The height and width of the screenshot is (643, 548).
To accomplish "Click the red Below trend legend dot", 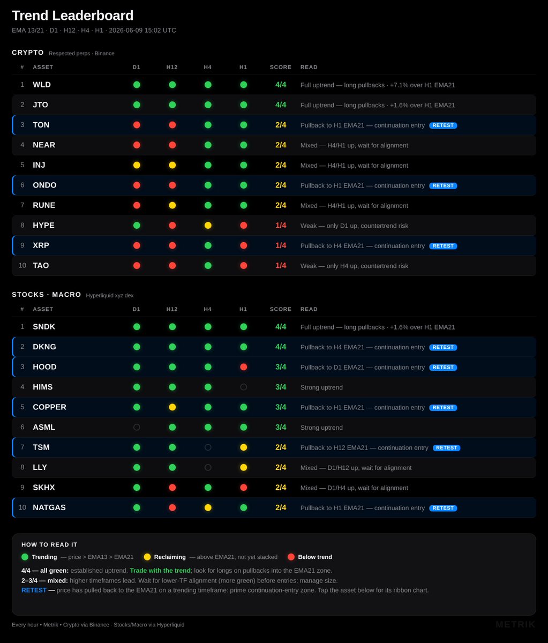I will pos(291,557).
